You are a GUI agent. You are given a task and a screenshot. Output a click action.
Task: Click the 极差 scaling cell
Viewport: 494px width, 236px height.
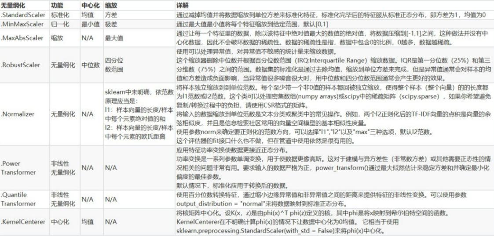pyautogui.click(x=110, y=24)
